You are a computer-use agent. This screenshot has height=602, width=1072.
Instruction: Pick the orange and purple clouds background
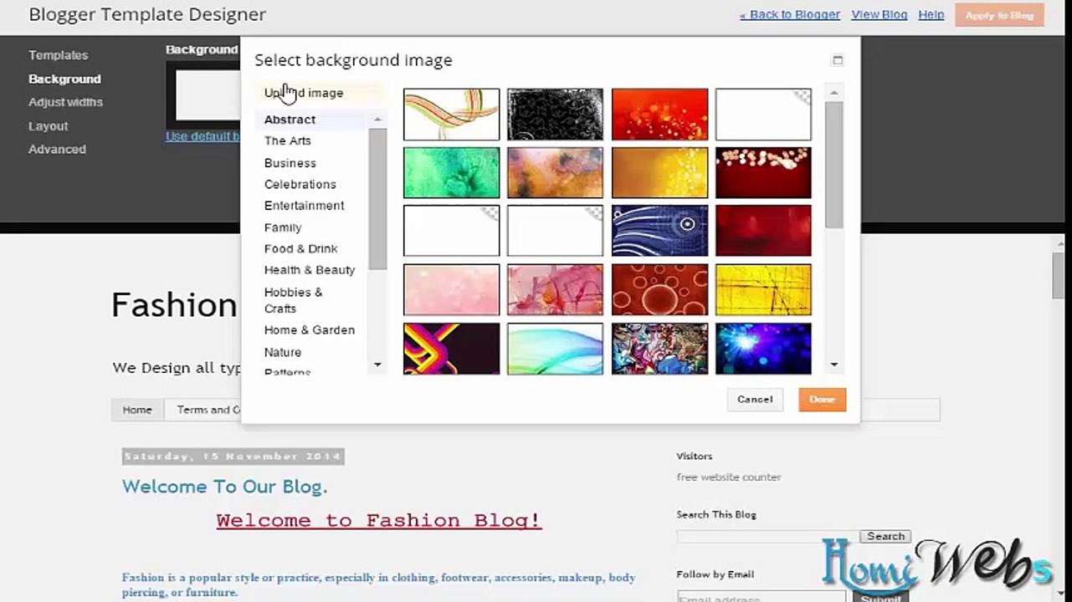[555, 173]
